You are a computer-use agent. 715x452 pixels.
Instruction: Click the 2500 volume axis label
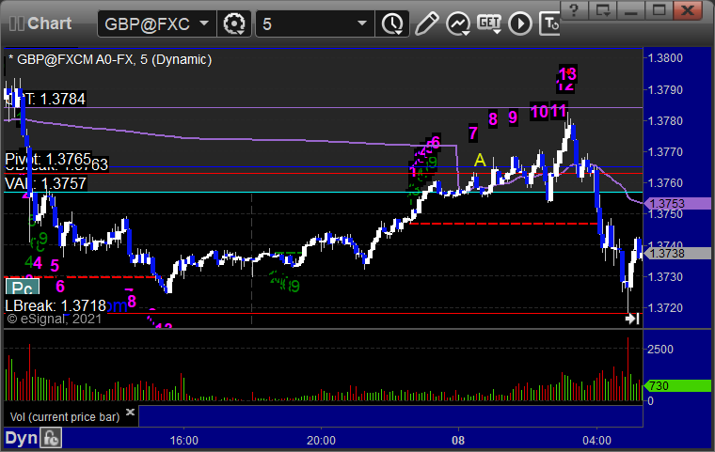tap(660, 350)
